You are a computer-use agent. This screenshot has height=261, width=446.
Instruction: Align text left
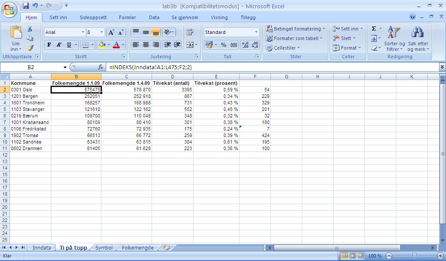136,45
